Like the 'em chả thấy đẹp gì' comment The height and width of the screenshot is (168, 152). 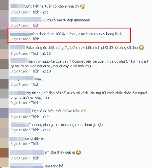(35, 158)
